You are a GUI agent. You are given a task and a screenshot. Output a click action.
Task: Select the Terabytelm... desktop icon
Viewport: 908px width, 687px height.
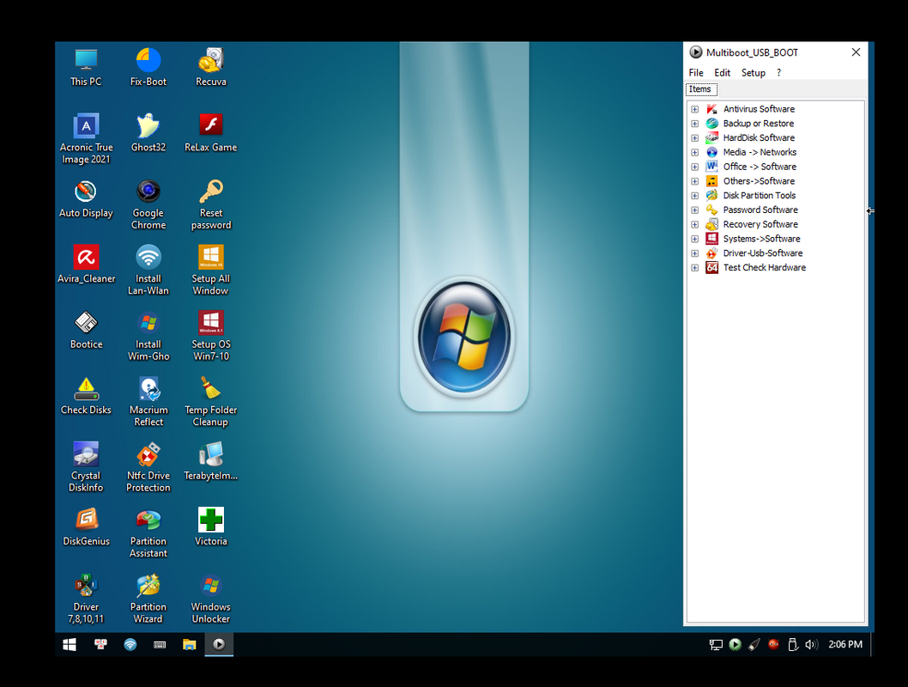click(x=211, y=462)
